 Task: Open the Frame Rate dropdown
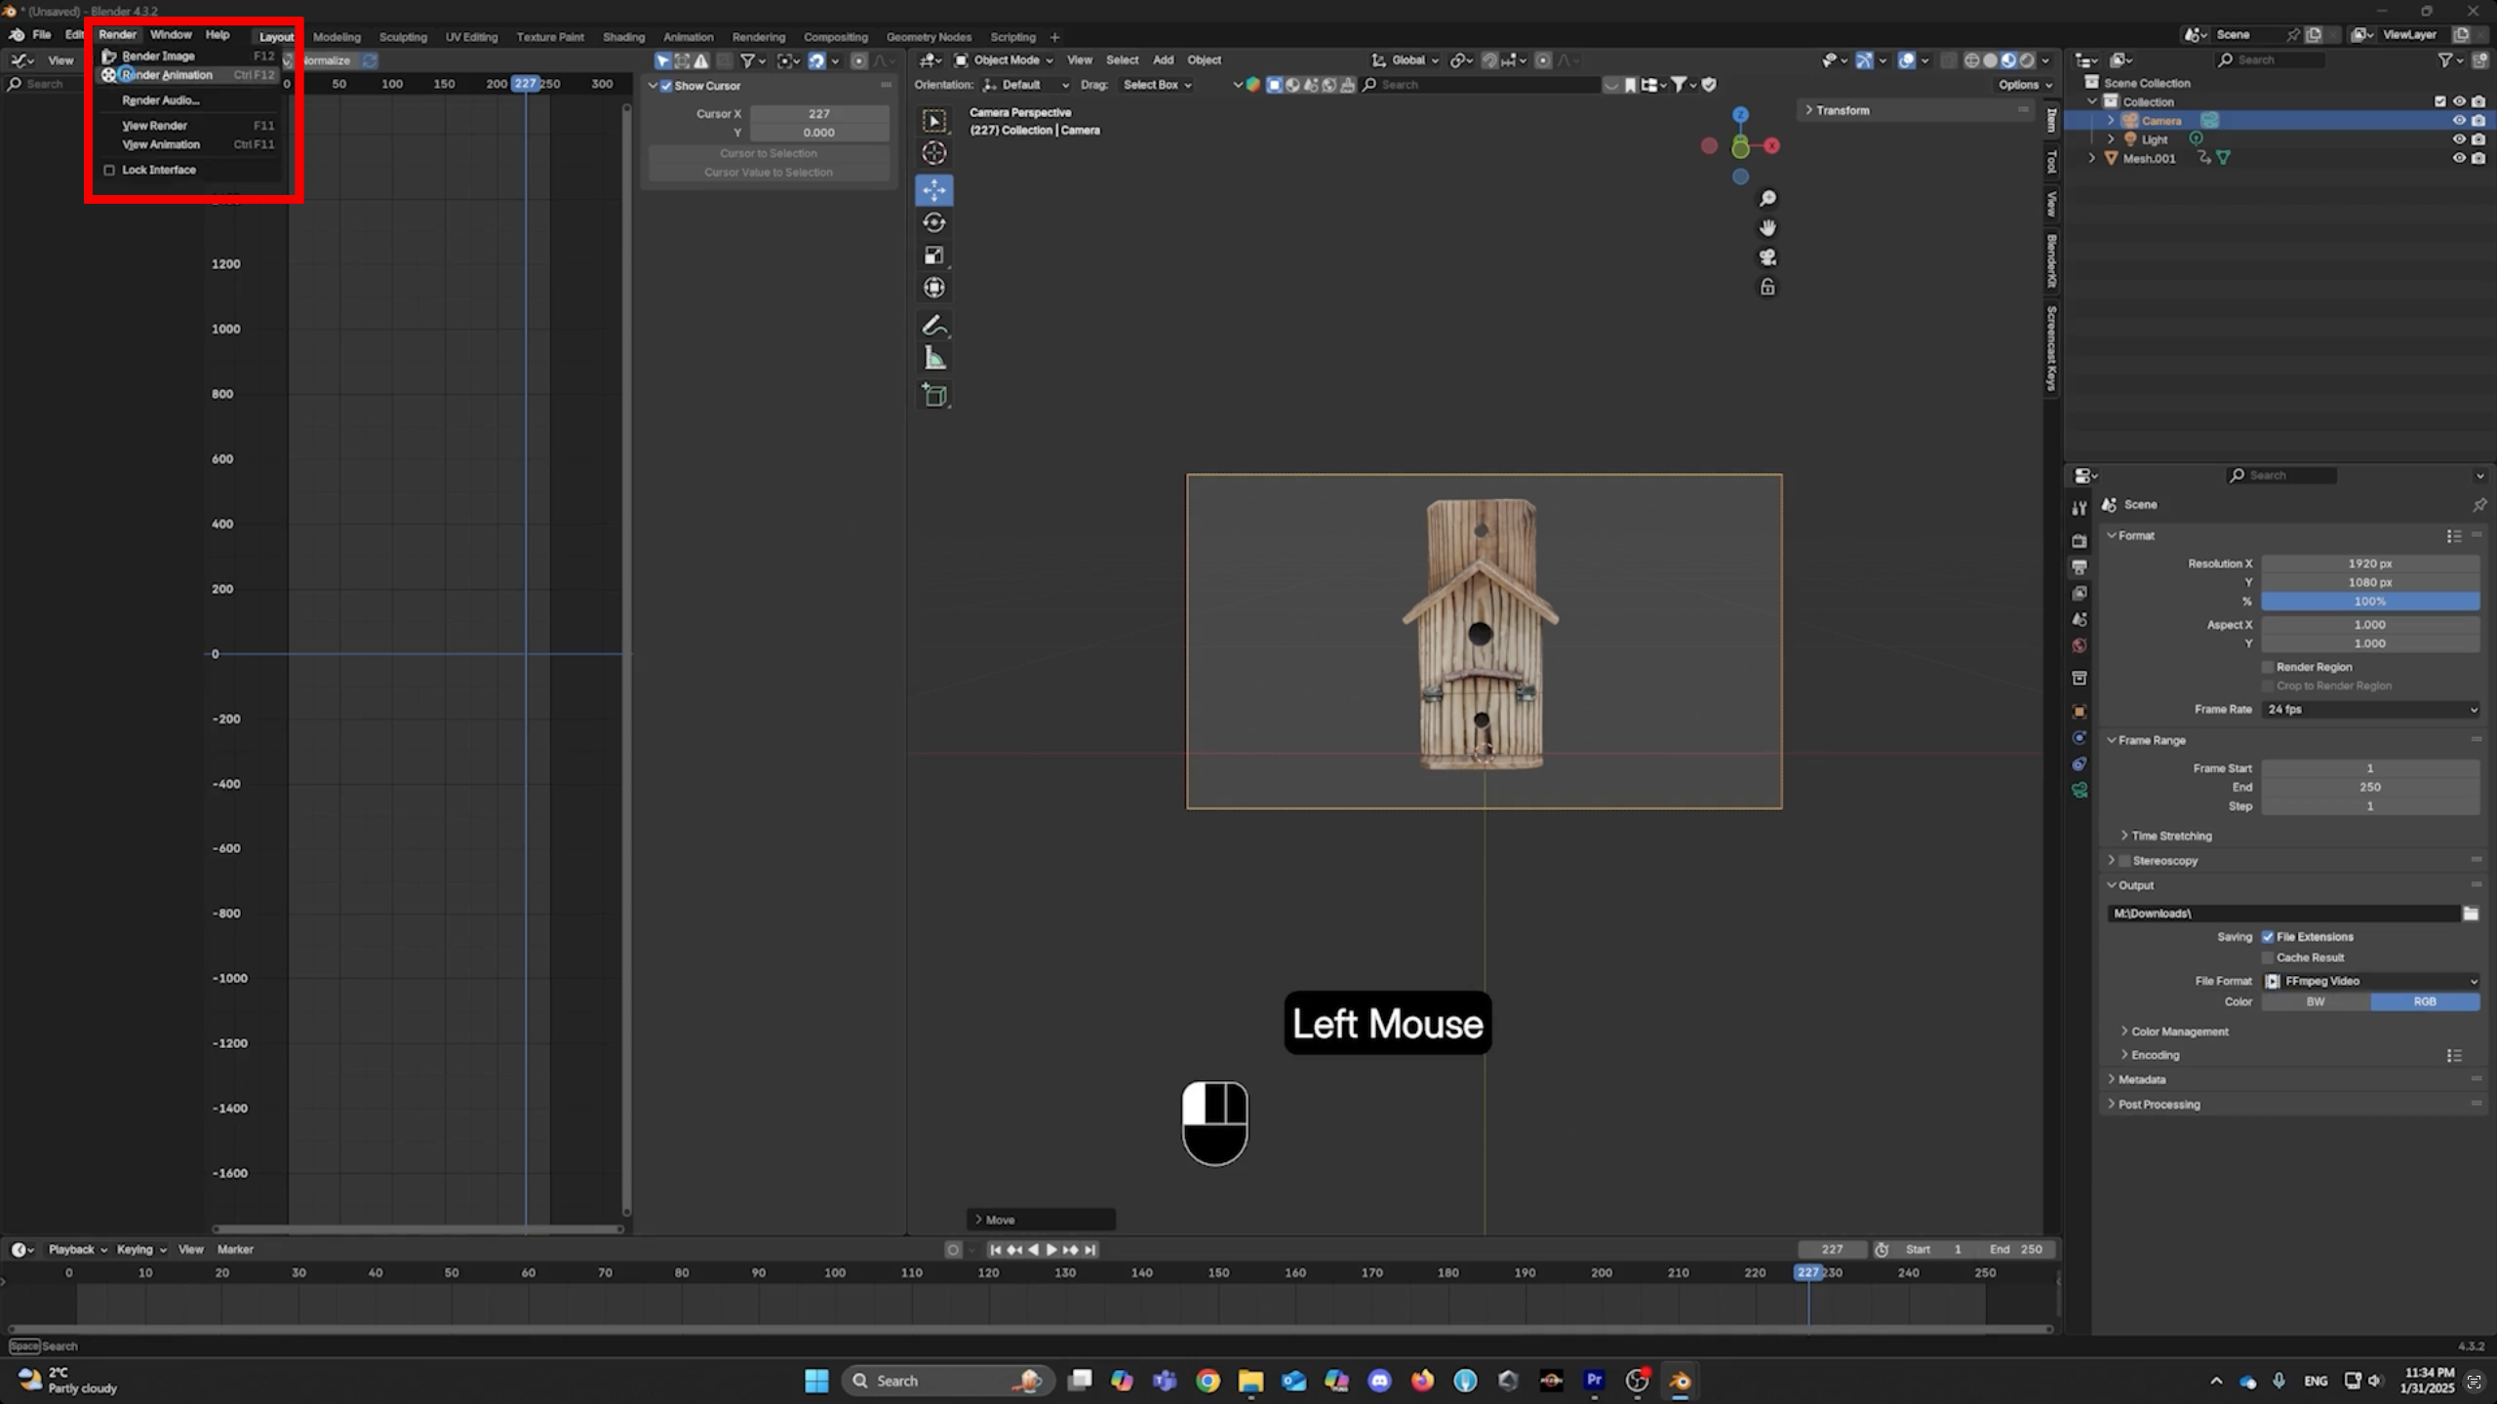tap(2370, 709)
